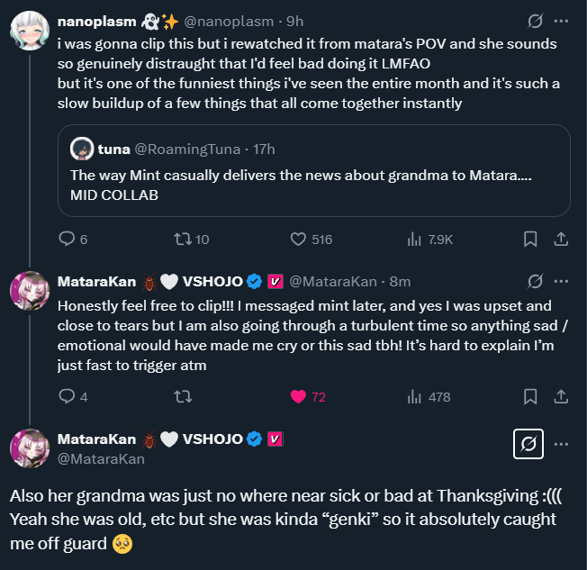
Task: Reply to nanoplasm's tweet
Action: [67, 240]
